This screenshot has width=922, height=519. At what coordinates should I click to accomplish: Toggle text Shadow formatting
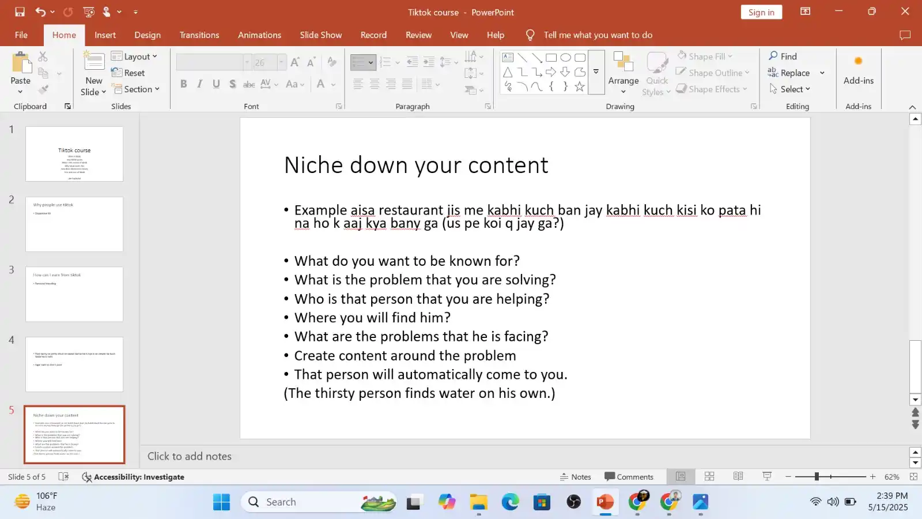232,84
